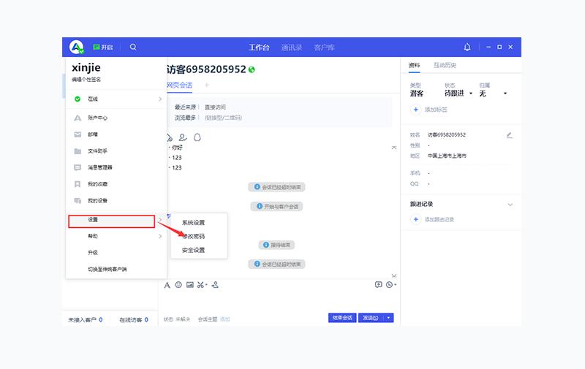The width and height of the screenshot is (585, 369).
Task: Click the scissors screenshot icon
Action: (x=202, y=285)
